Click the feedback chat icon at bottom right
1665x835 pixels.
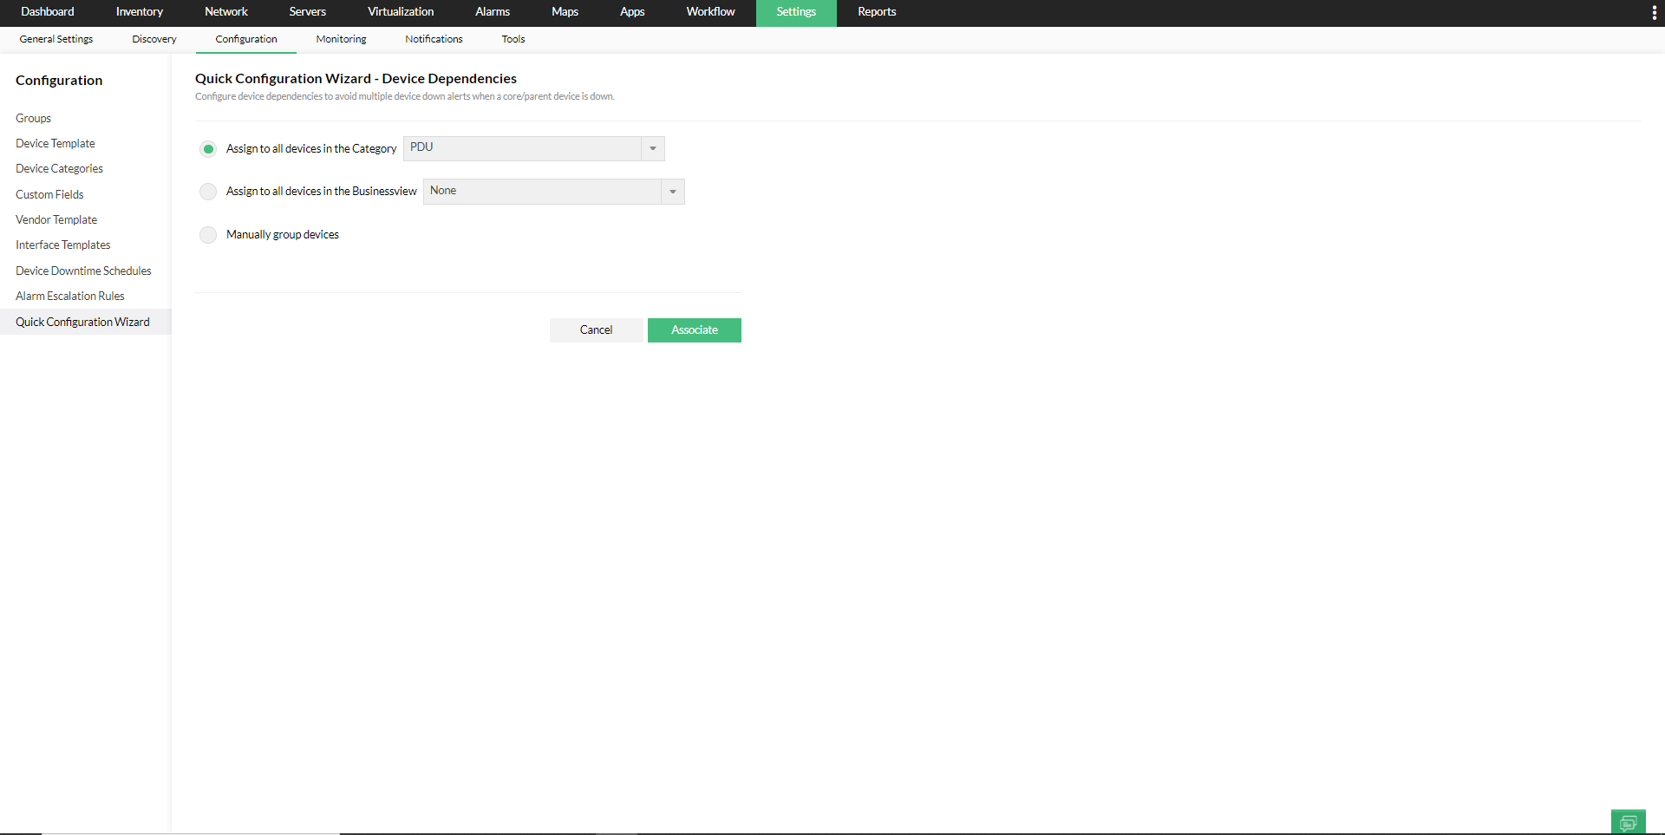tap(1628, 822)
